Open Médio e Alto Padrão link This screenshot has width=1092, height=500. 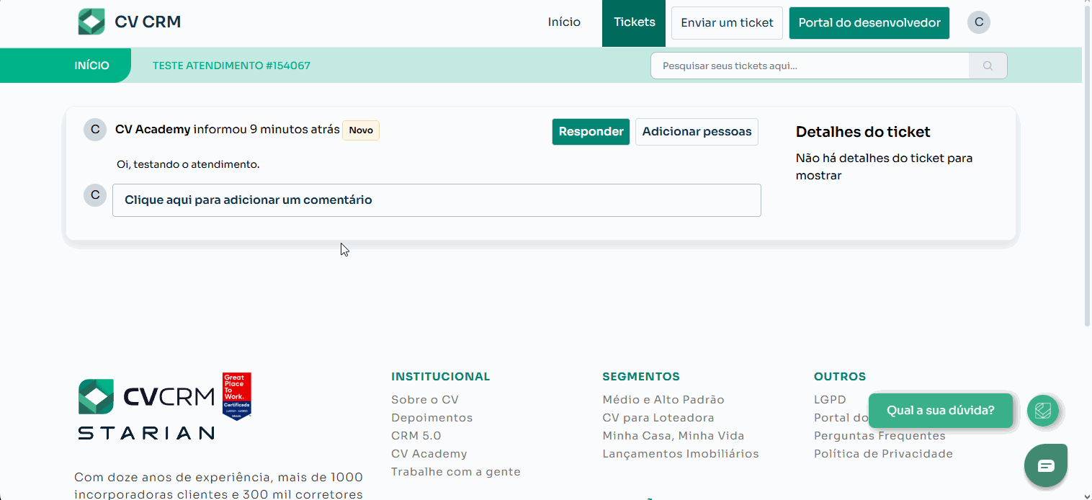663,400
